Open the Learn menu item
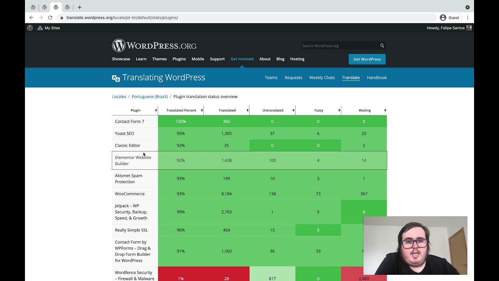Image resolution: width=499 pixels, height=281 pixels. [141, 59]
